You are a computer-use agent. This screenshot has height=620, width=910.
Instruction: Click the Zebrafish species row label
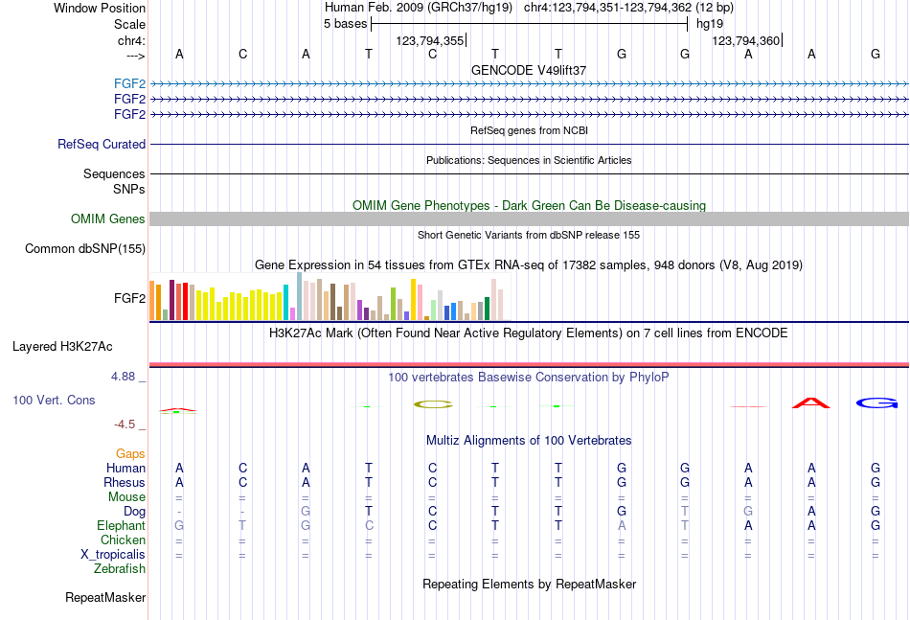(120, 569)
